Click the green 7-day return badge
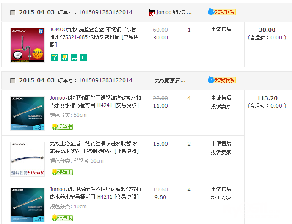The height and width of the screenshot is (224, 292). [x=54, y=57]
